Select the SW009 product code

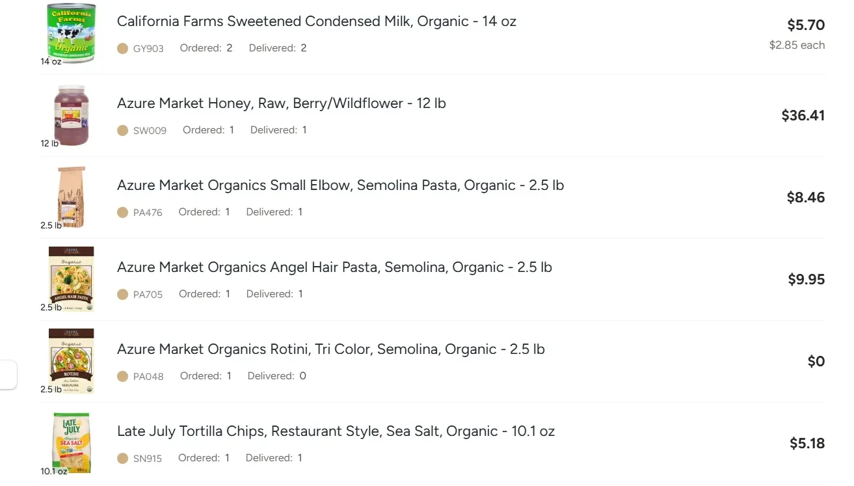point(150,130)
